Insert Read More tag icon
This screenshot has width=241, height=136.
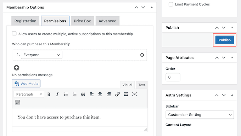tap(126, 94)
